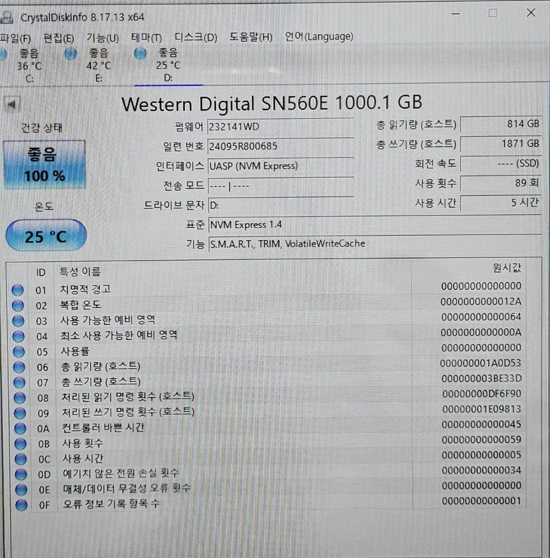Click total host reads value 814 GB

[x=501, y=124]
